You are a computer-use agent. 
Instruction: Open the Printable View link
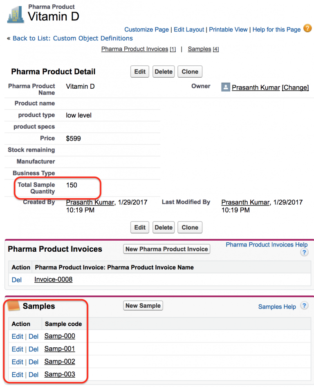(x=228, y=29)
